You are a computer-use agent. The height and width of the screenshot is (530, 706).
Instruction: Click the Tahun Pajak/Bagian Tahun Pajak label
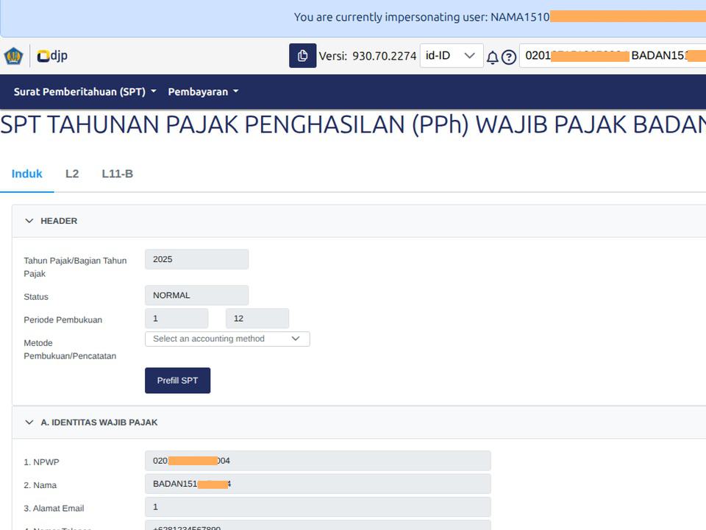pos(75,266)
